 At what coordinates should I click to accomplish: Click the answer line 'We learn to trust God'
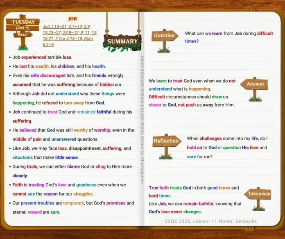192,81
